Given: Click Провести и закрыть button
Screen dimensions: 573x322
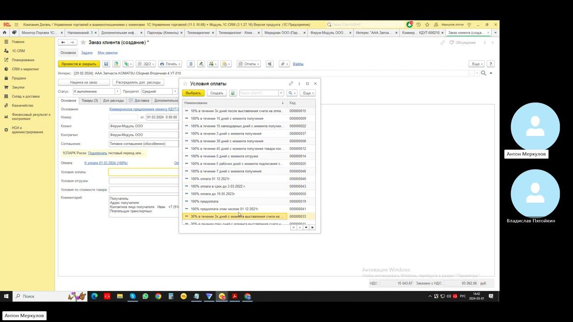Looking at the screenshot, I should pyautogui.click(x=79, y=64).
